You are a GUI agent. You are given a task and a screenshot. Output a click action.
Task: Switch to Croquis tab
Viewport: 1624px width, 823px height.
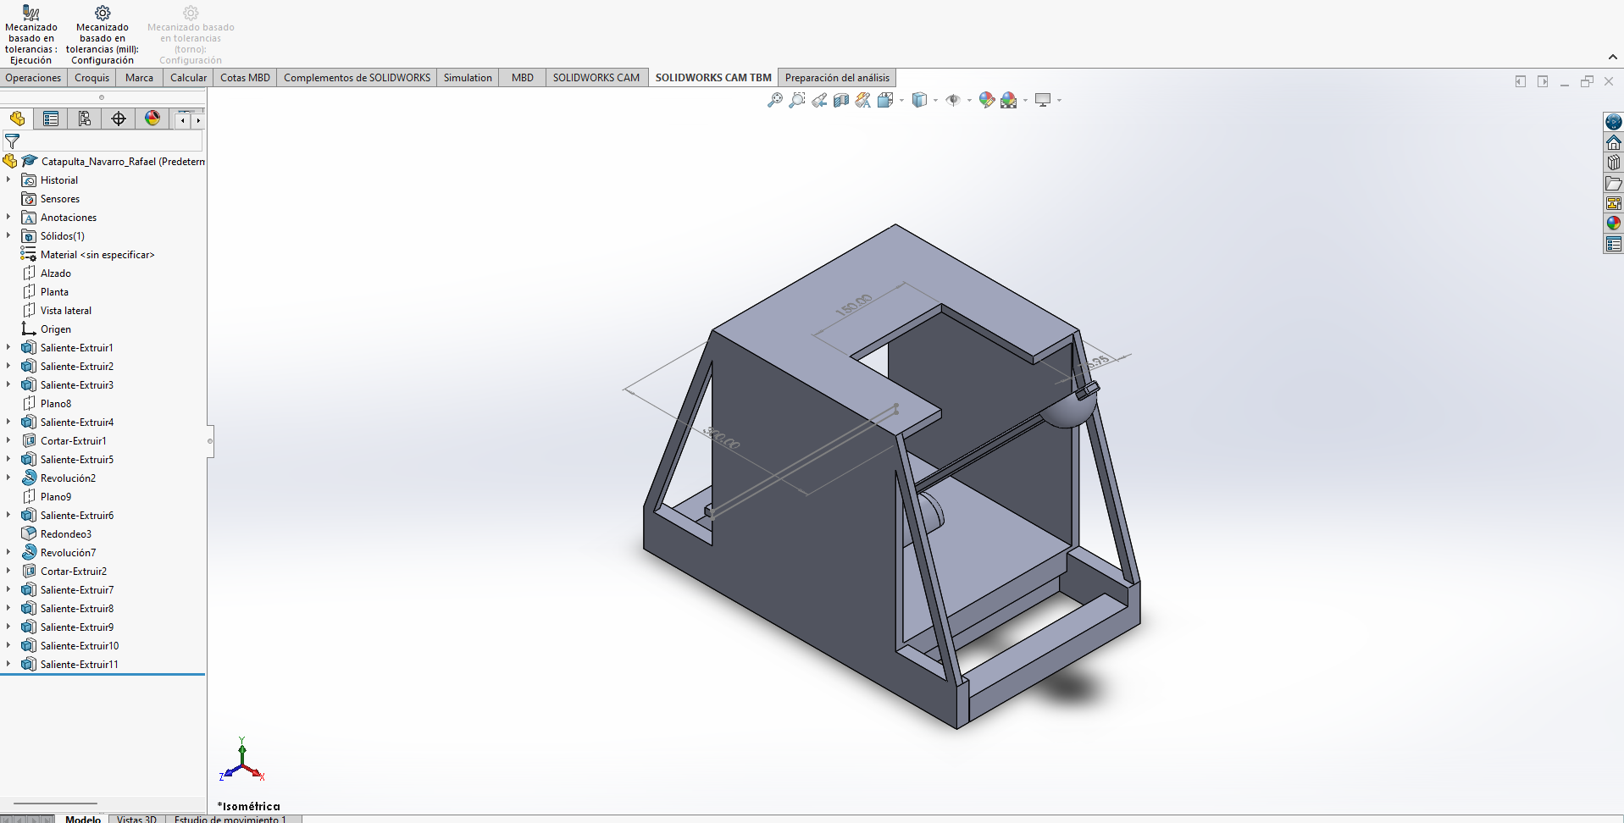[x=91, y=77]
